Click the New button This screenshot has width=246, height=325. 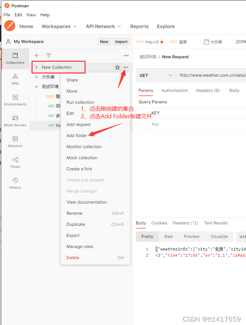pos(104,42)
